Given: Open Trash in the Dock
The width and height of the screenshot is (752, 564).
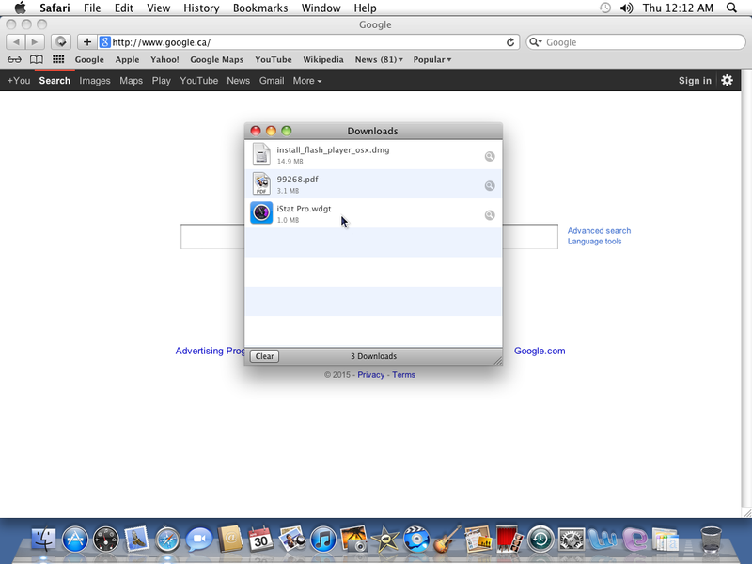Looking at the screenshot, I should pyautogui.click(x=711, y=540).
